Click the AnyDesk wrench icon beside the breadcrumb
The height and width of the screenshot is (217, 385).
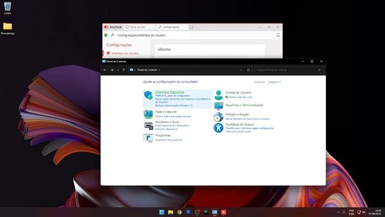[x=112, y=36]
